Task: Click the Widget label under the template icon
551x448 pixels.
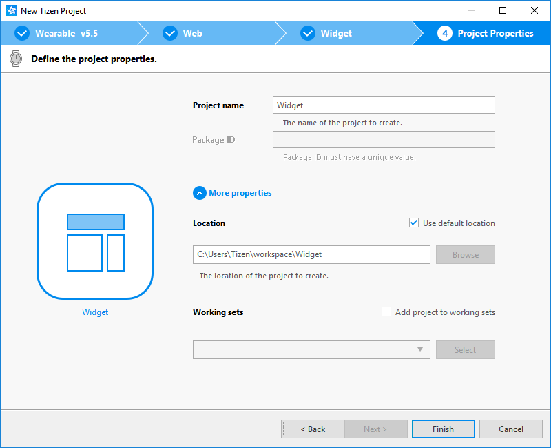Action: [x=95, y=312]
